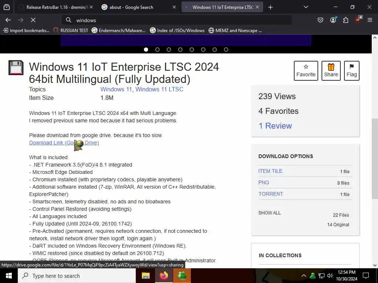Open the Firefox View icon in tab bar
The width and height of the screenshot is (378, 283).
point(7,7)
